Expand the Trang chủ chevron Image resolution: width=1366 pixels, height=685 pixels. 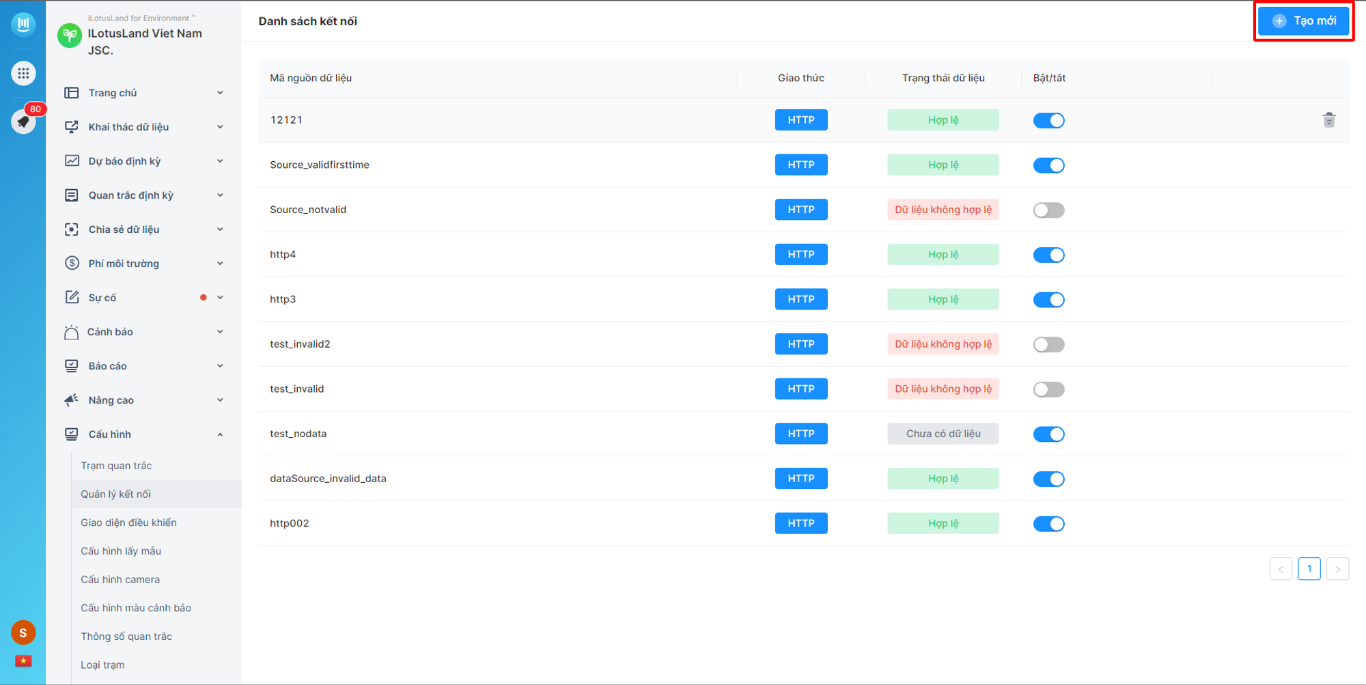(220, 93)
